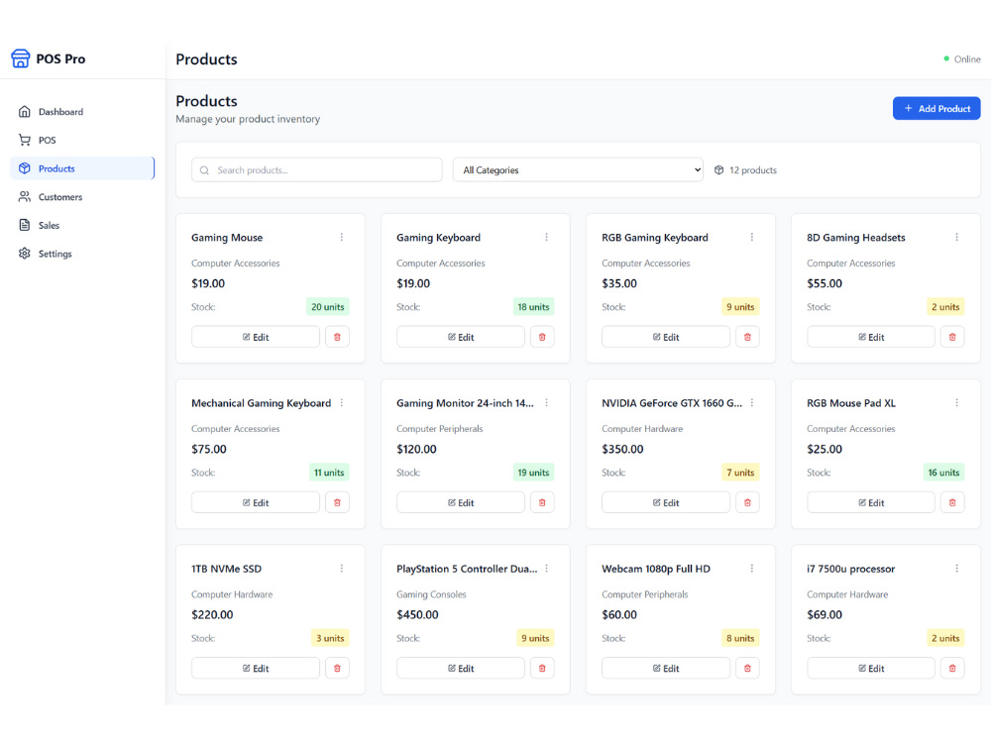Viewport: 991px width, 743px height.
Task: Click the Online status indicator
Action: (x=962, y=58)
